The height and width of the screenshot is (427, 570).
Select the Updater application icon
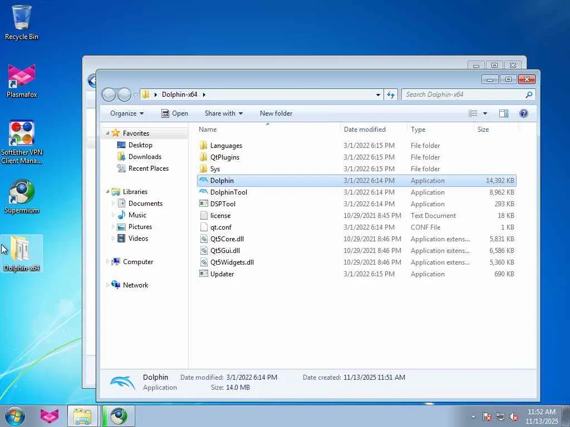click(x=204, y=274)
